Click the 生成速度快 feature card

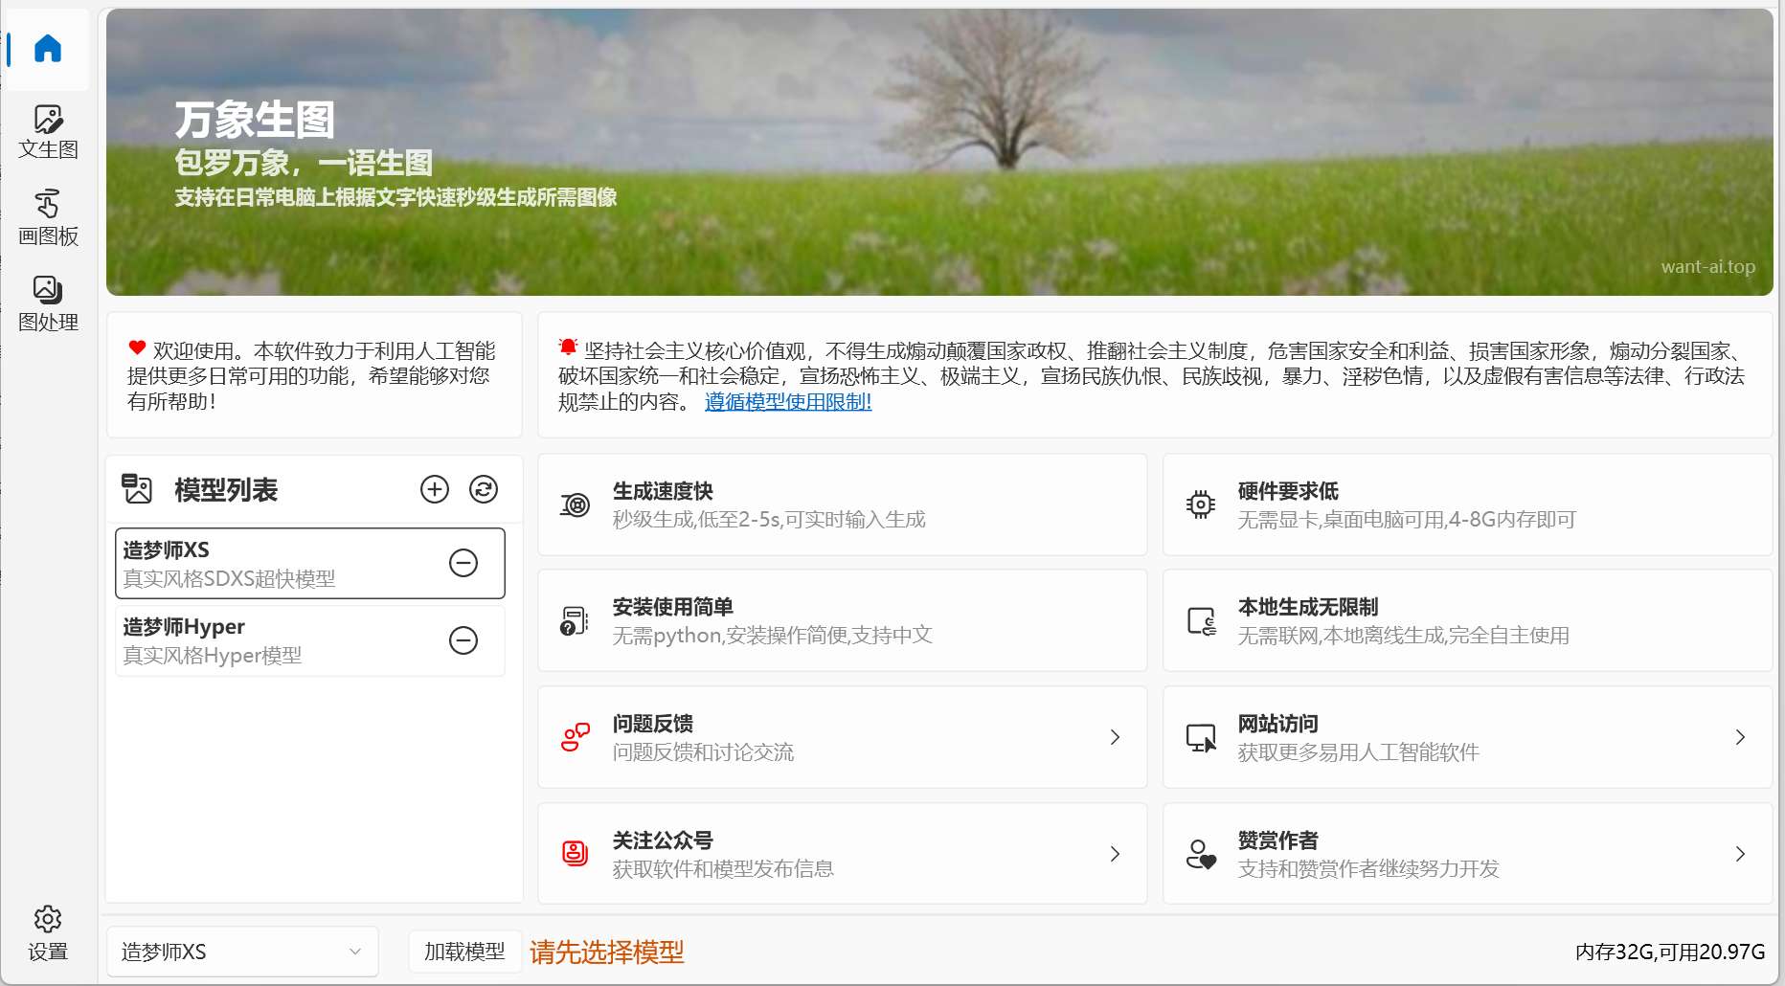click(x=842, y=504)
